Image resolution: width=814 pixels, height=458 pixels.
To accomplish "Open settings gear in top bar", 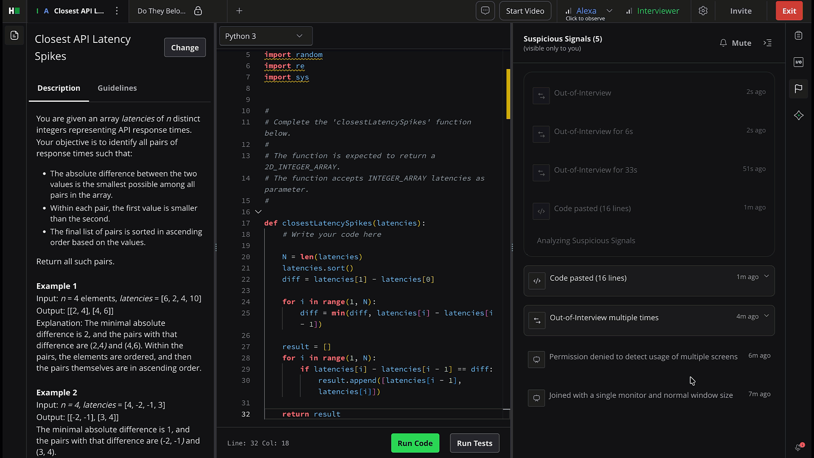I will coord(703,11).
